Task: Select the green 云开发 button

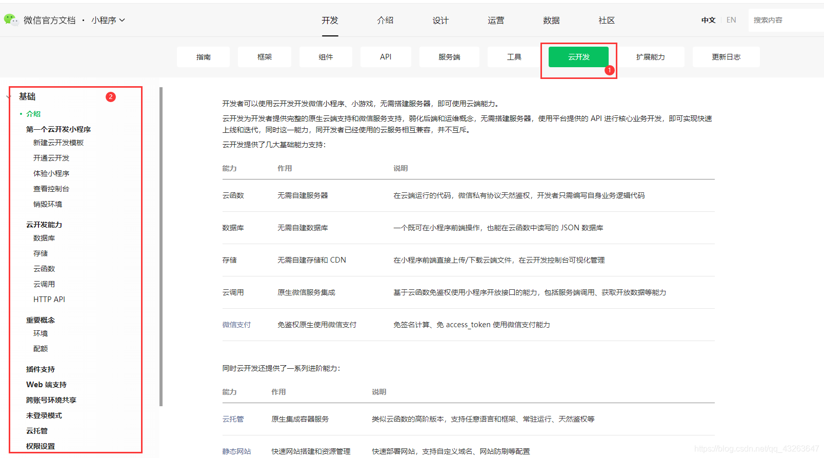Action: click(x=578, y=57)
